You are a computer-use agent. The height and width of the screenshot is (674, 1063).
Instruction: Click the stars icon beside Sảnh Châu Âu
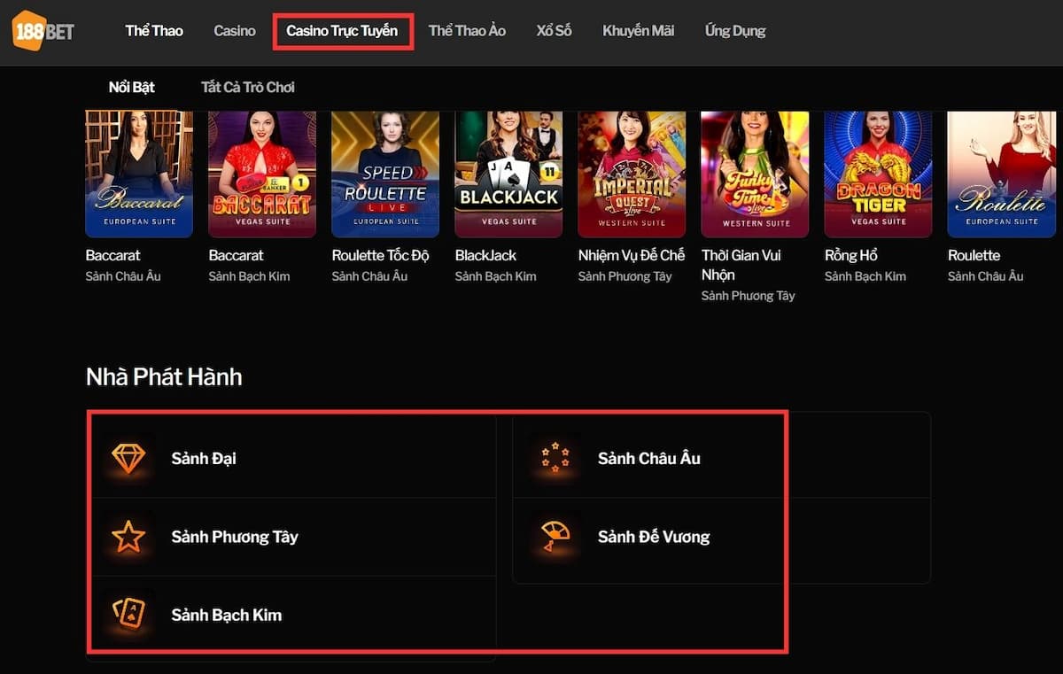point(555,458)
